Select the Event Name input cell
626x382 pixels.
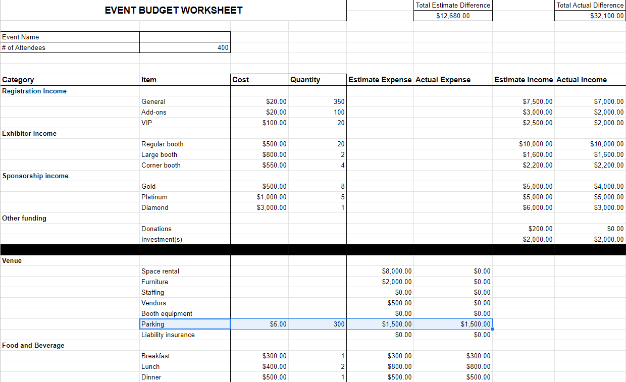pos(184,37)
